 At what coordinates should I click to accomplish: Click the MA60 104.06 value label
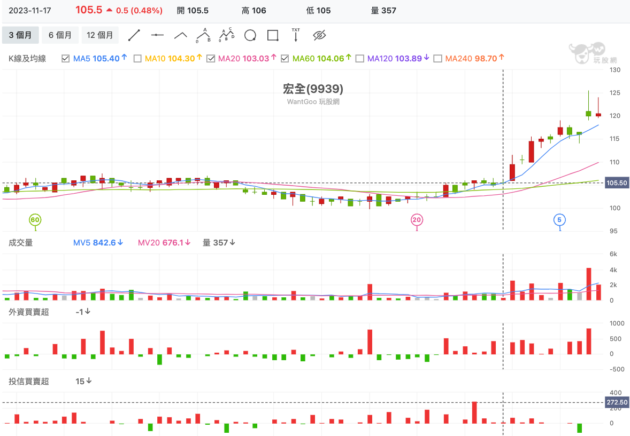(322, 59)
